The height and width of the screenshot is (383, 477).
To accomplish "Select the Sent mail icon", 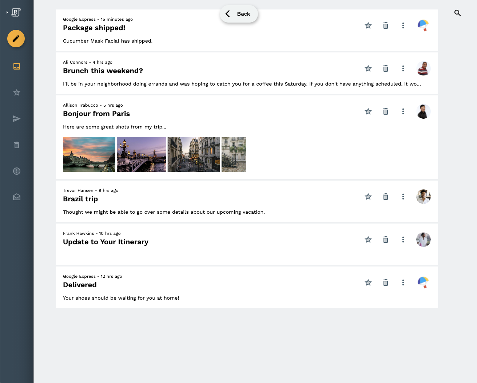I will 16,119.
